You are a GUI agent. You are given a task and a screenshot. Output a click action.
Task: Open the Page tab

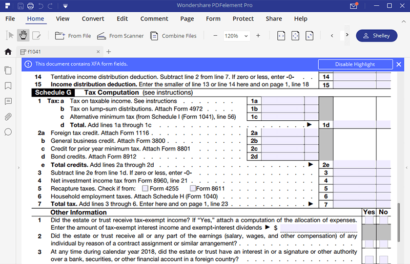coord(187,19)
